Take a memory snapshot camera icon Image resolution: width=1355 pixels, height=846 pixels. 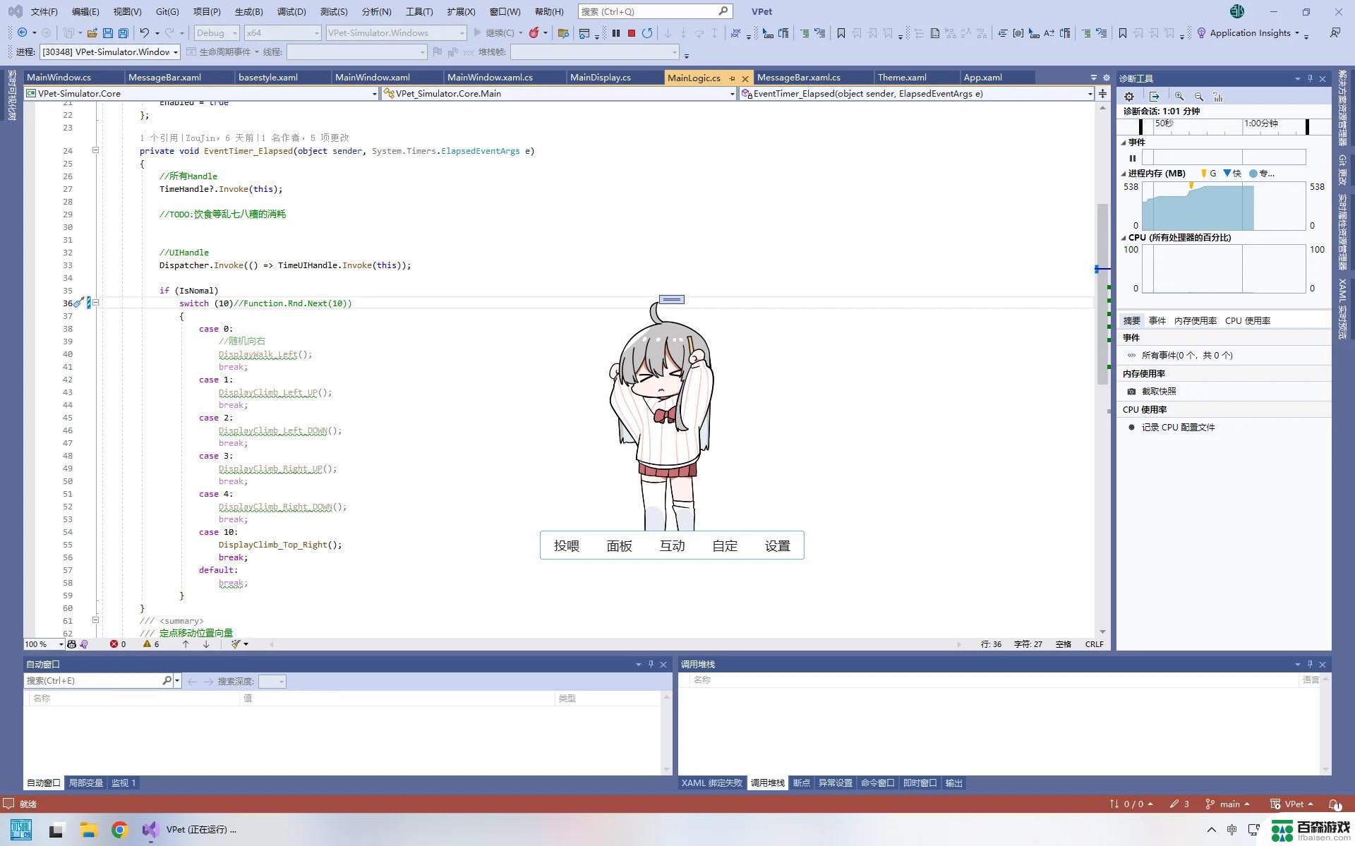pos(1132,392)
